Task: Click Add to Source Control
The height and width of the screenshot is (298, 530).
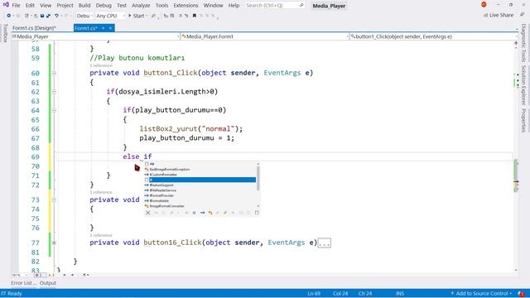Action: (481, 293)
